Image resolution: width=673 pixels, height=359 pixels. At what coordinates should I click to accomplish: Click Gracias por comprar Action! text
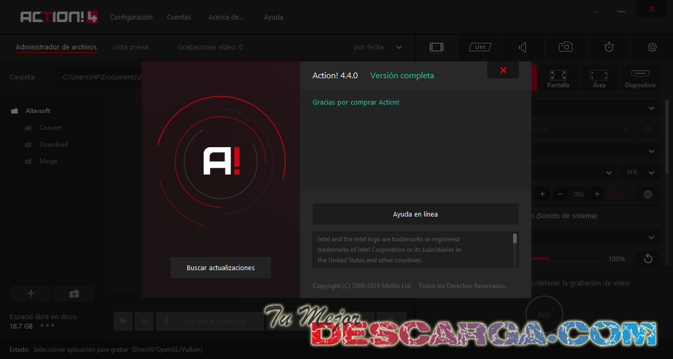coord(356,102)
